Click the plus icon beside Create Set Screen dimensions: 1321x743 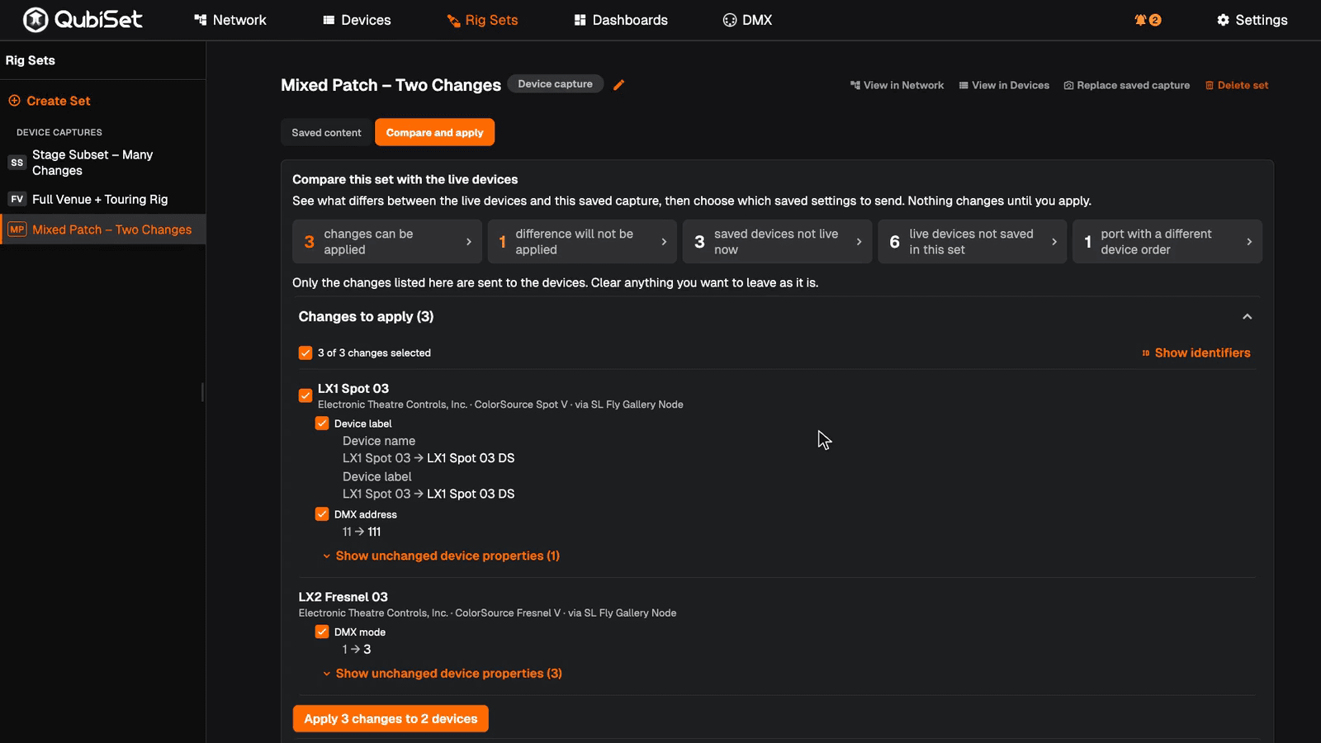point(14,101)
